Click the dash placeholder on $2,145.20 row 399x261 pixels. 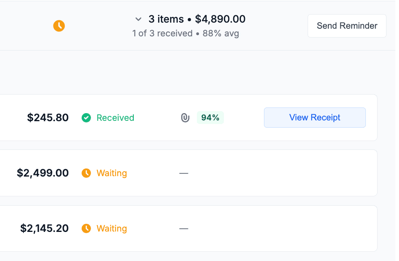(184, 229)
